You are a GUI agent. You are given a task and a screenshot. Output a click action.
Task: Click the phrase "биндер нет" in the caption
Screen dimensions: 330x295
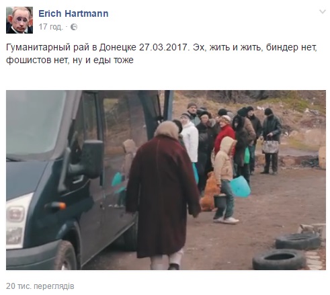292,48
